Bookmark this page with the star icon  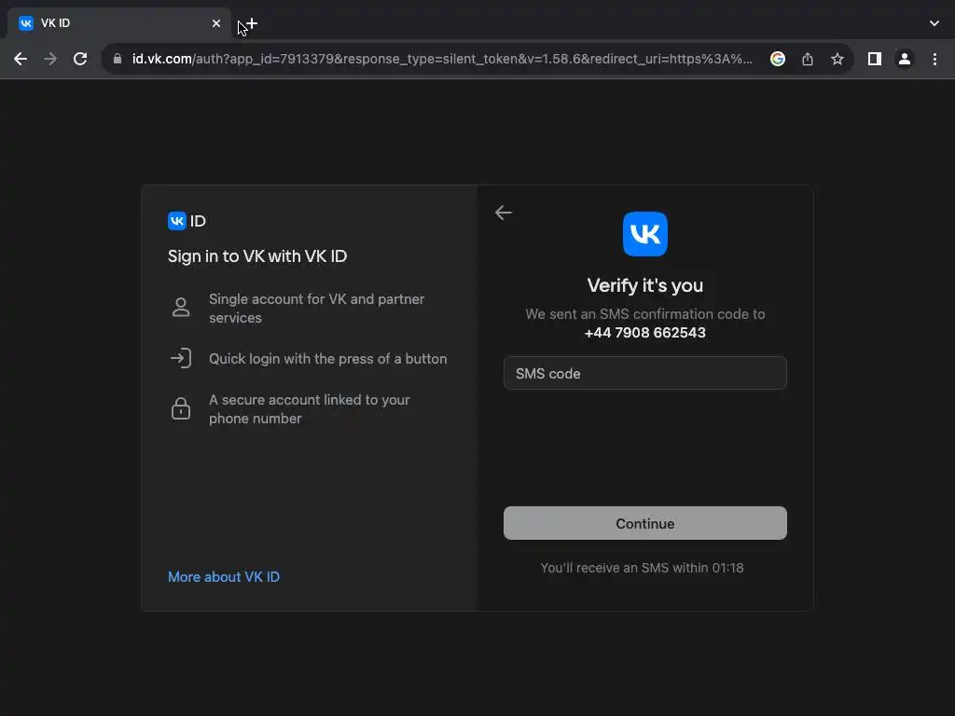pos(837,59)
